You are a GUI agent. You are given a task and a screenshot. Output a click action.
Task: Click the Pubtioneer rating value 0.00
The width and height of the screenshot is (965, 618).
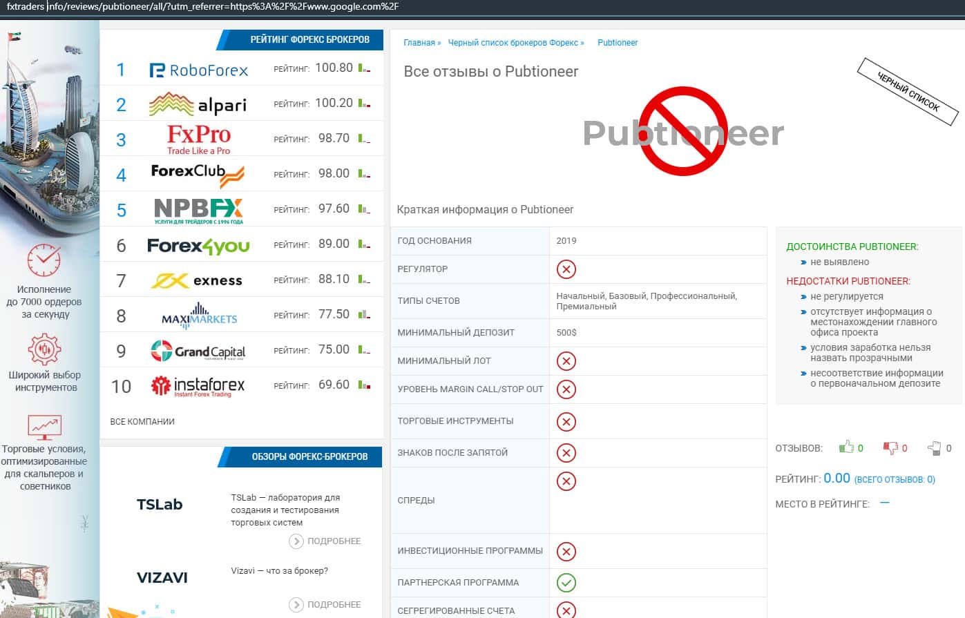coord(837,478)
